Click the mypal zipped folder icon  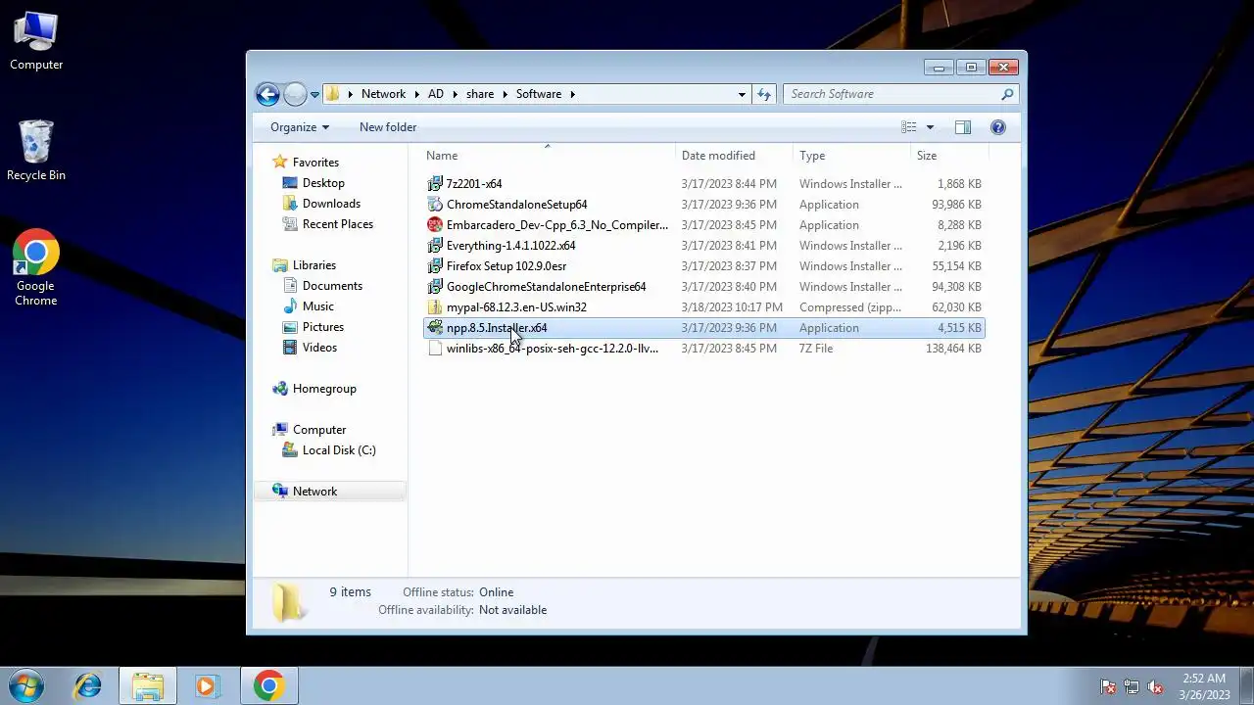(x=435, y=307)
